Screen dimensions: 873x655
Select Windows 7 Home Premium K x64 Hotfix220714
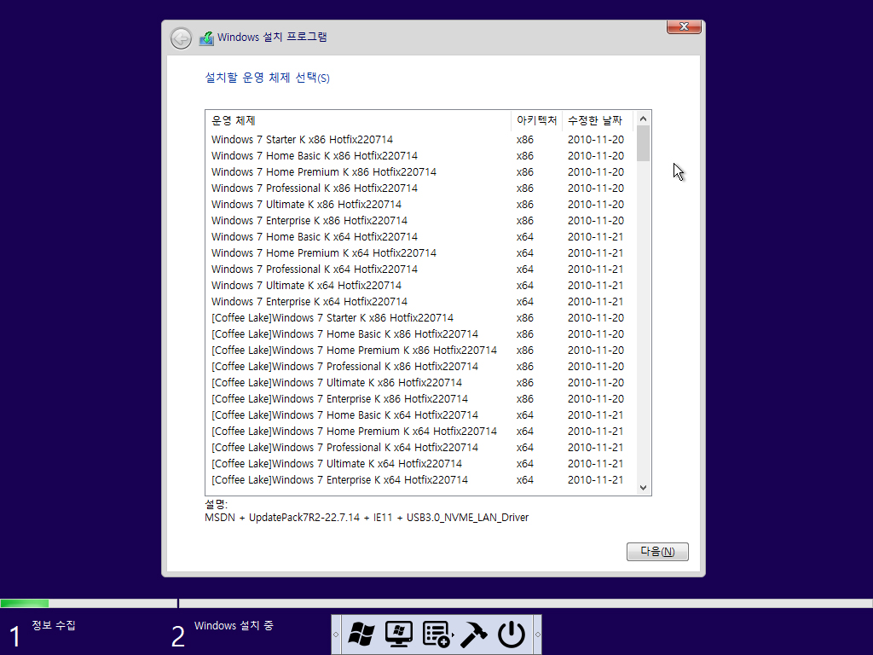(x=420, y=252)
